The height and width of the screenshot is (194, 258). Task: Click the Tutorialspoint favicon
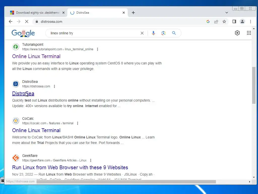pos(16,47)
